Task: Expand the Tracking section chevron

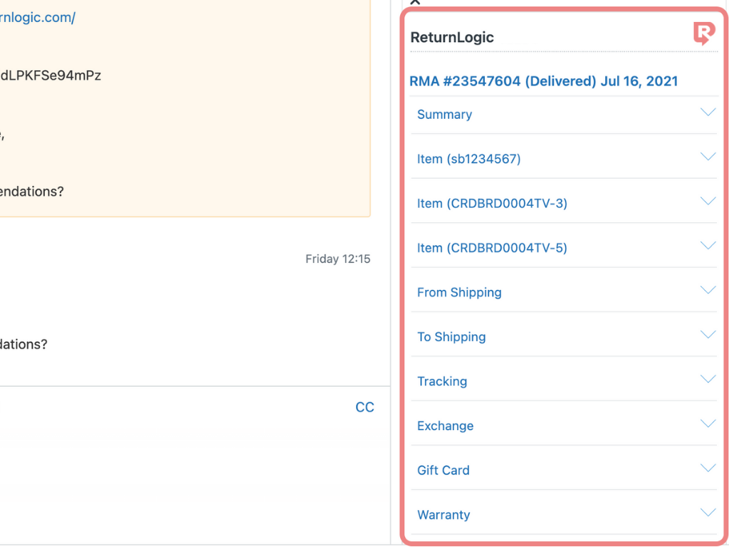Action: coord(707,380)
